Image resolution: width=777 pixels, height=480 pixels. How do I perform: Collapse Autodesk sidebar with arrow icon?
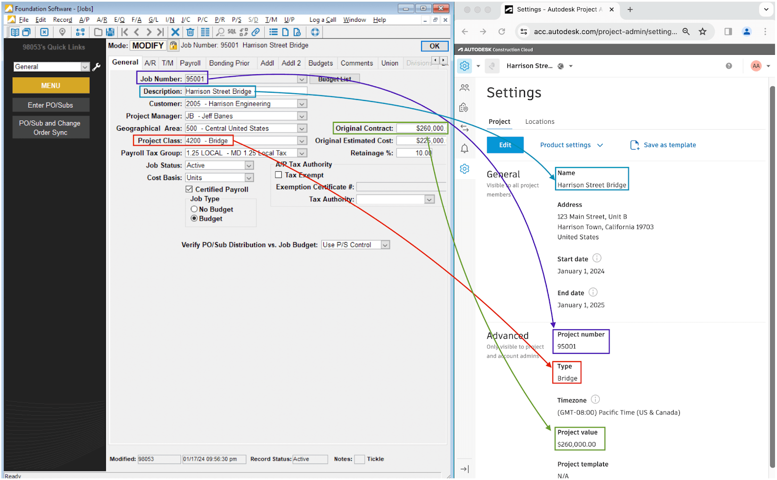[465, 469]
